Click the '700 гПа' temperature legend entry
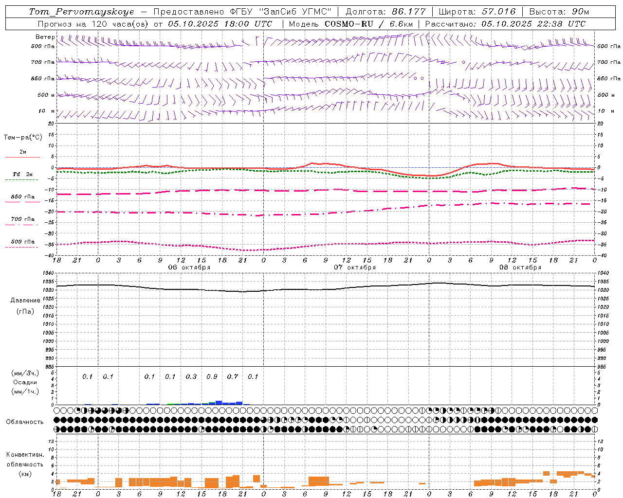This screenshot has height=498, width=623. [x=23, y=219]
